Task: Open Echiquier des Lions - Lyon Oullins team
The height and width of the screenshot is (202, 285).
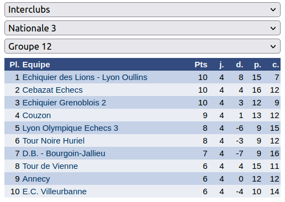Action: click(x=85, y=77)
